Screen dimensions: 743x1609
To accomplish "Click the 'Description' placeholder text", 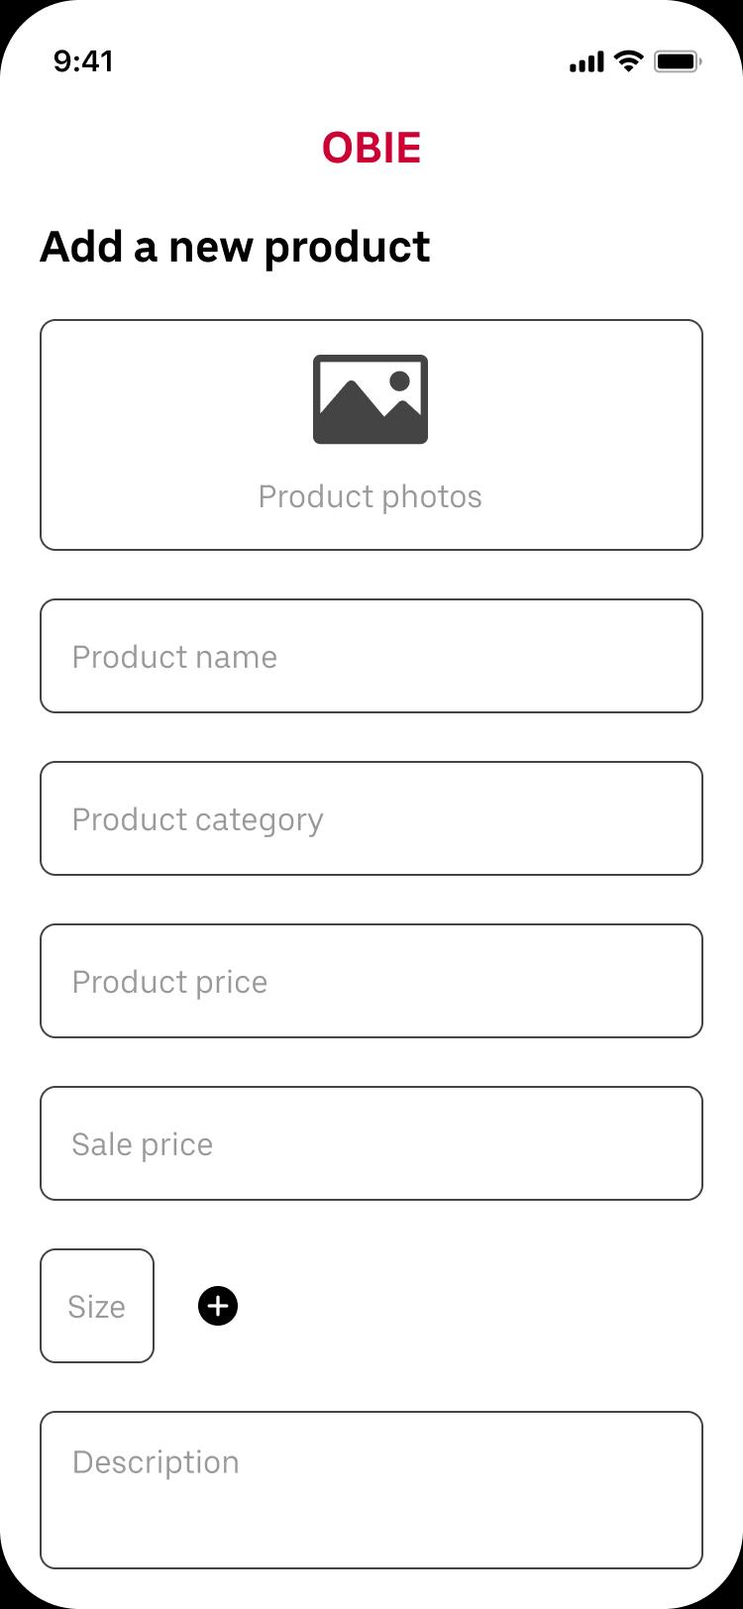I will coord(156,1463).
